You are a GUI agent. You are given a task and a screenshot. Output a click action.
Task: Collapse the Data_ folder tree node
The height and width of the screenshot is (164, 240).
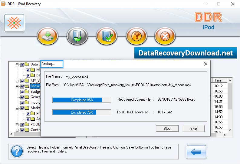(17, 65)
